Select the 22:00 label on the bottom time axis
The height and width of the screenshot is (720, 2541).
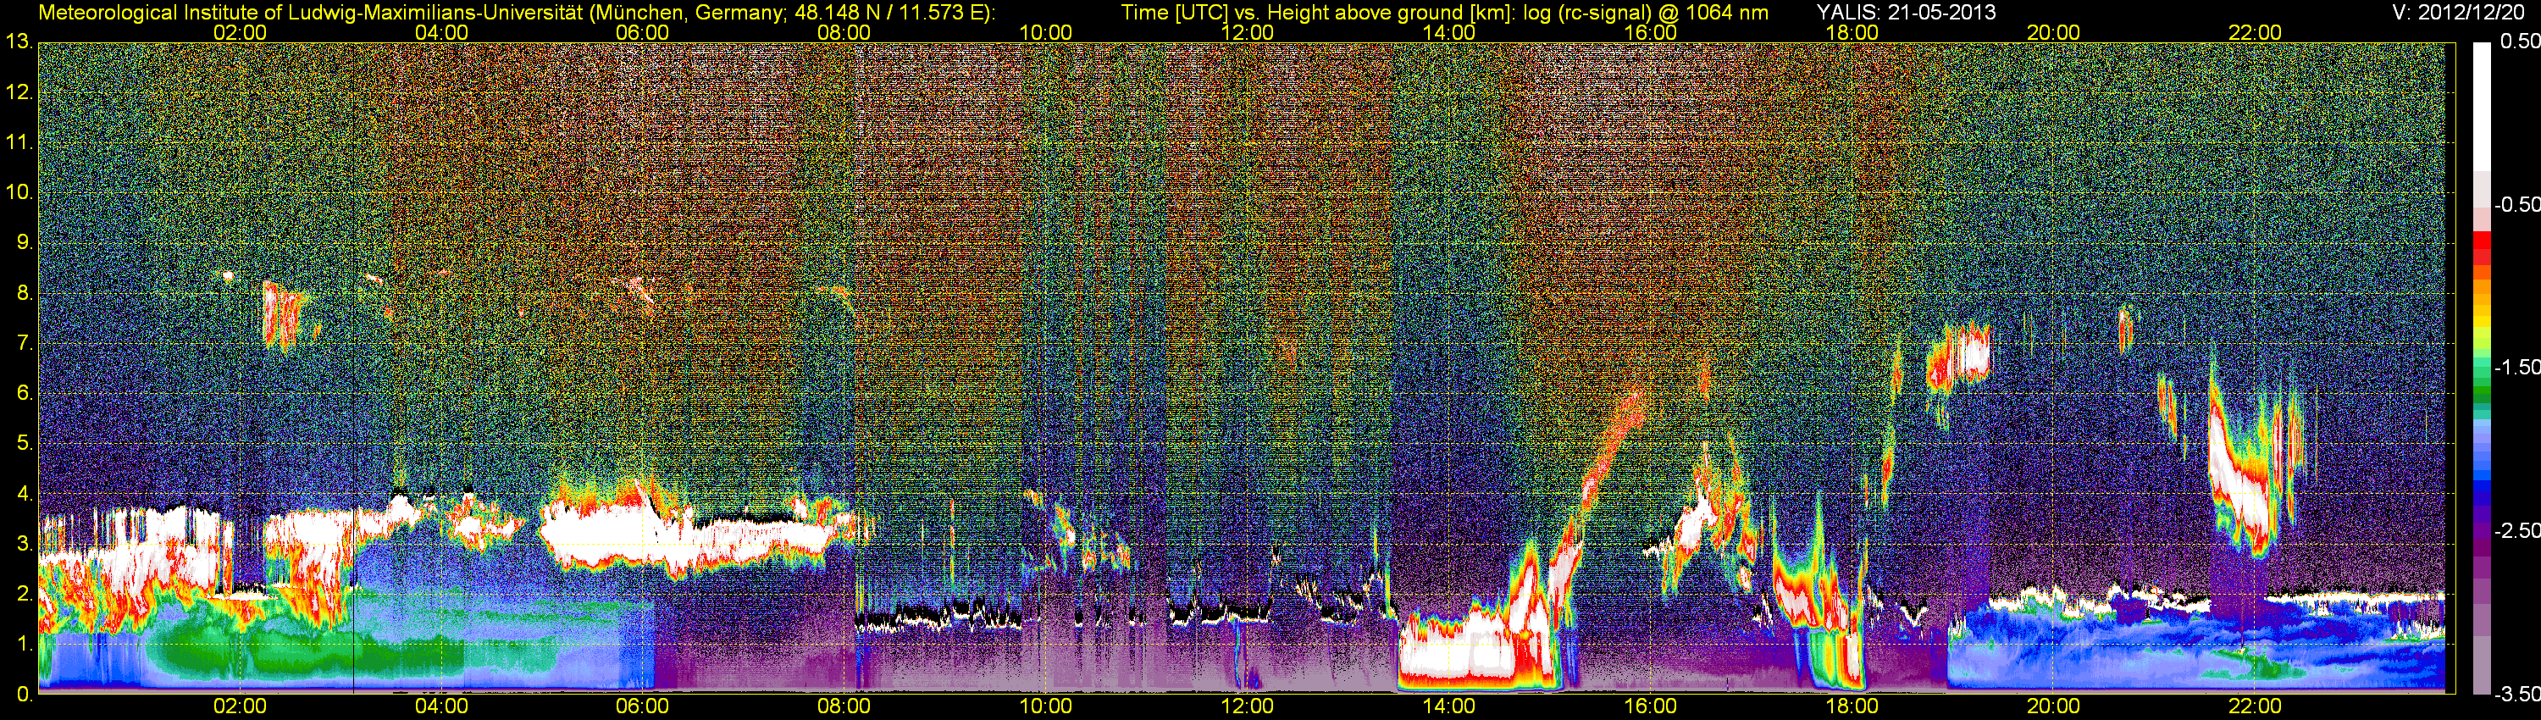pos(2255,706)
